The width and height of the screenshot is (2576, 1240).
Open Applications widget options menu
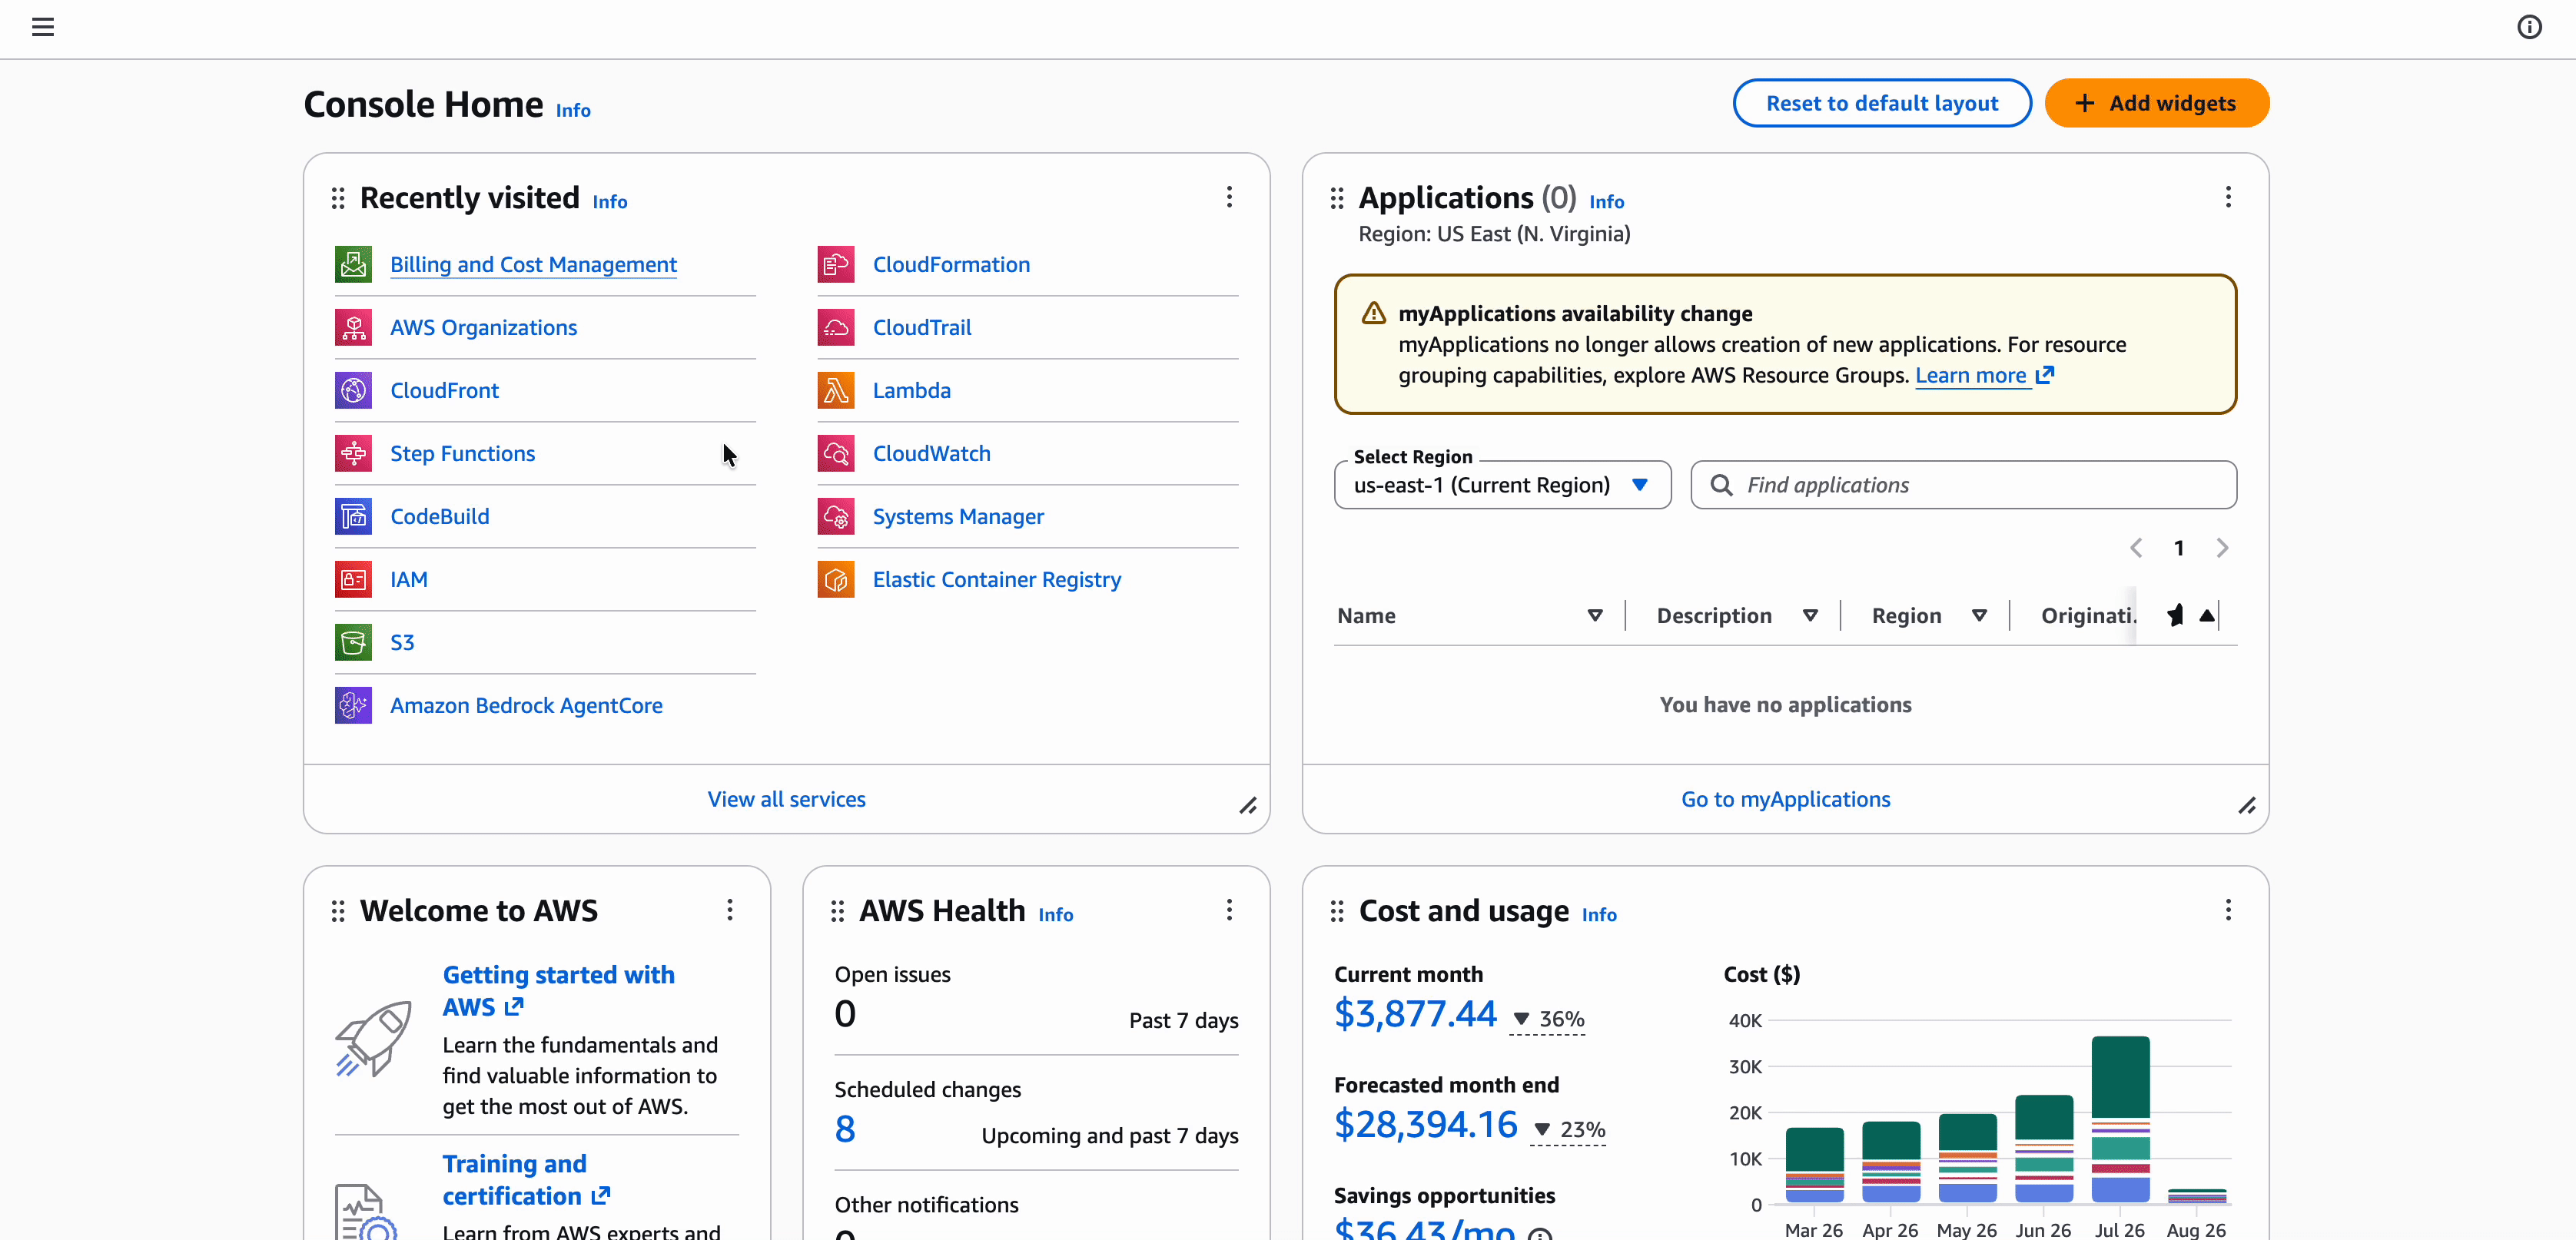(x=2228, y=197)
